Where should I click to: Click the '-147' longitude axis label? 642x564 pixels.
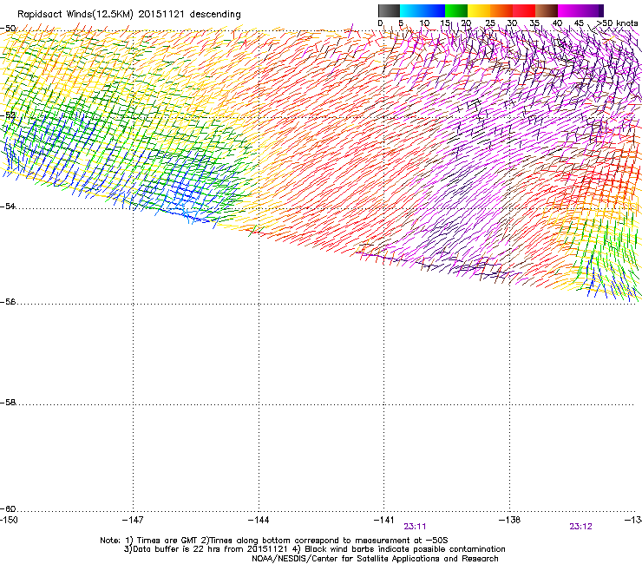tap(133, 520)
